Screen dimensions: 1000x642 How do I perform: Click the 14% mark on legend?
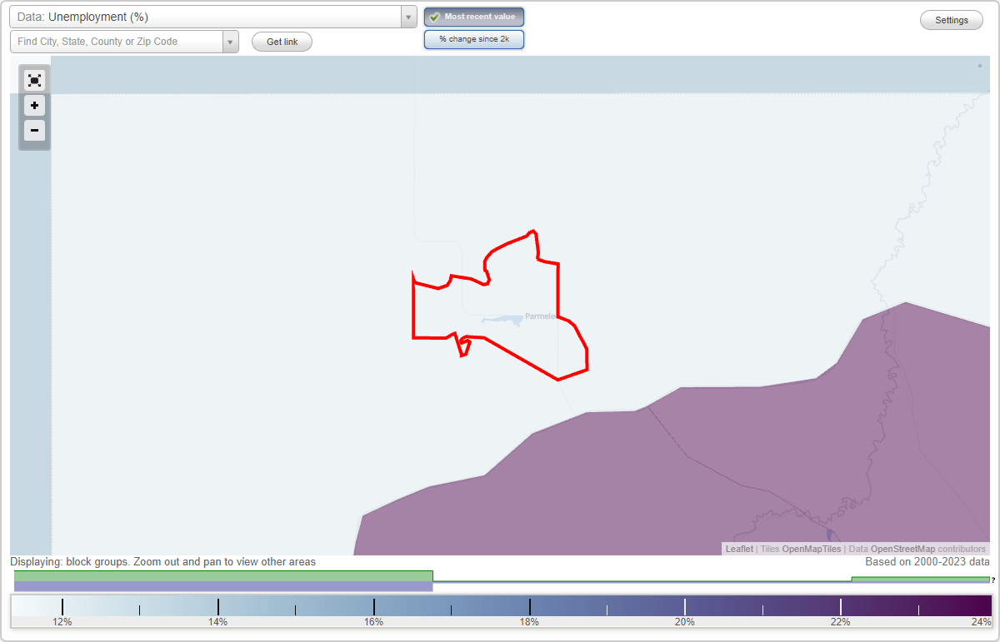coord(217,621)
